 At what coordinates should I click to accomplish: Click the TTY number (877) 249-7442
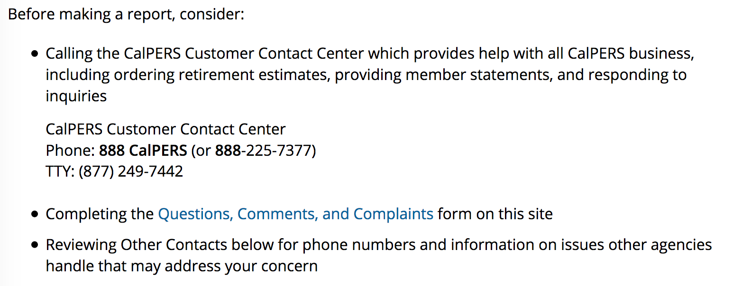(130, 171)
